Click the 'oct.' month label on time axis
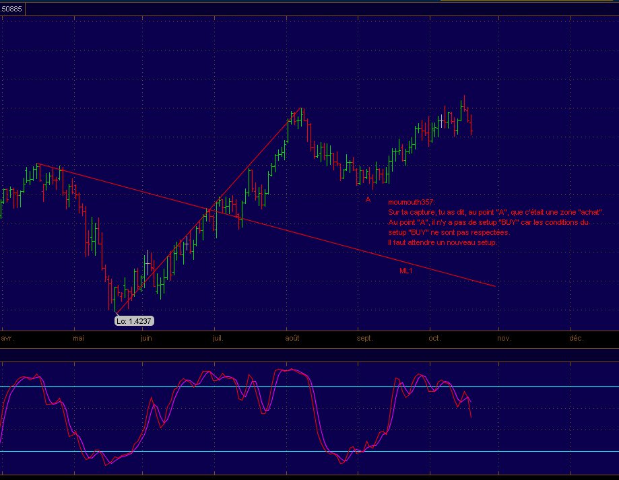The image size is (619, 480). [434, 339]
